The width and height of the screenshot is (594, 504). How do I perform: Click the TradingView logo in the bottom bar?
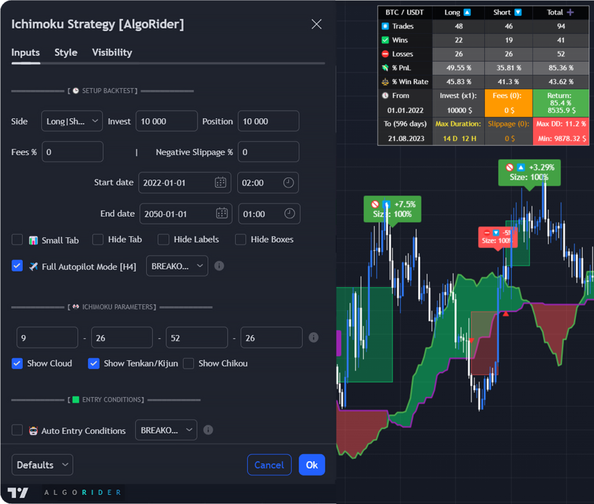(17, 491)
